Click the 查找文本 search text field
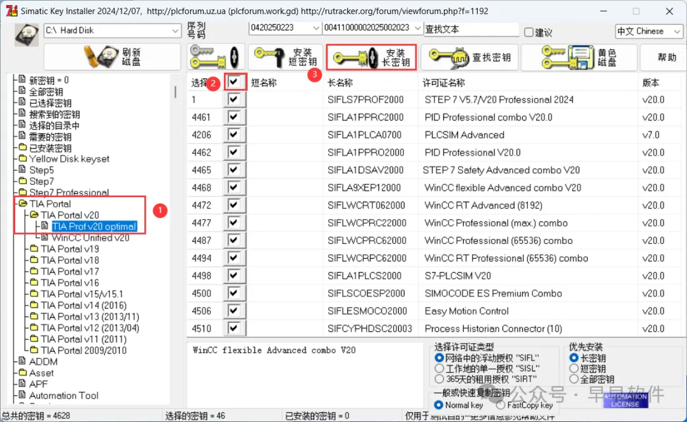 pyautogui.click(x=471, y=29)
